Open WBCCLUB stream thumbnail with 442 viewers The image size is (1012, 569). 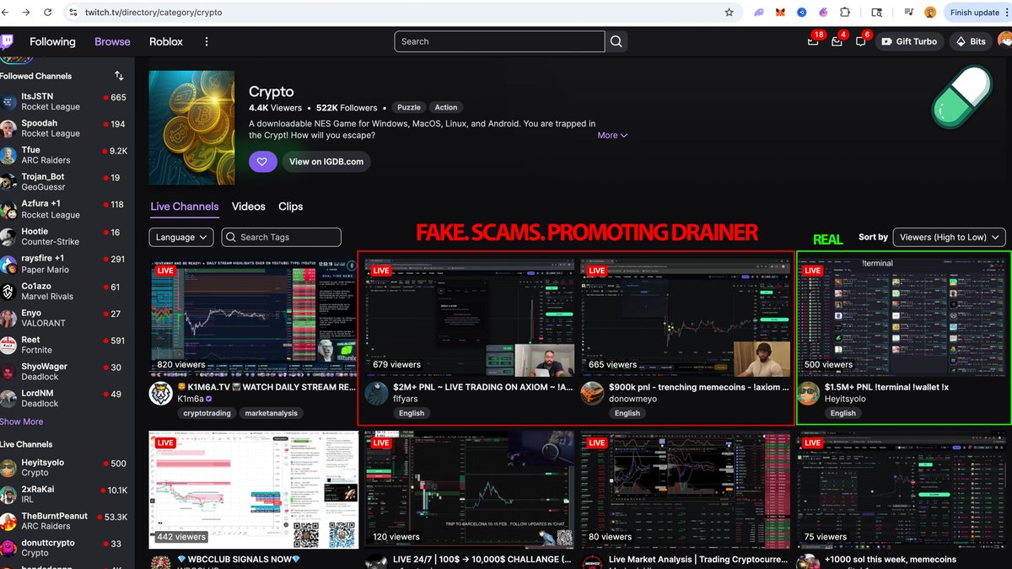tap(254, 490)
